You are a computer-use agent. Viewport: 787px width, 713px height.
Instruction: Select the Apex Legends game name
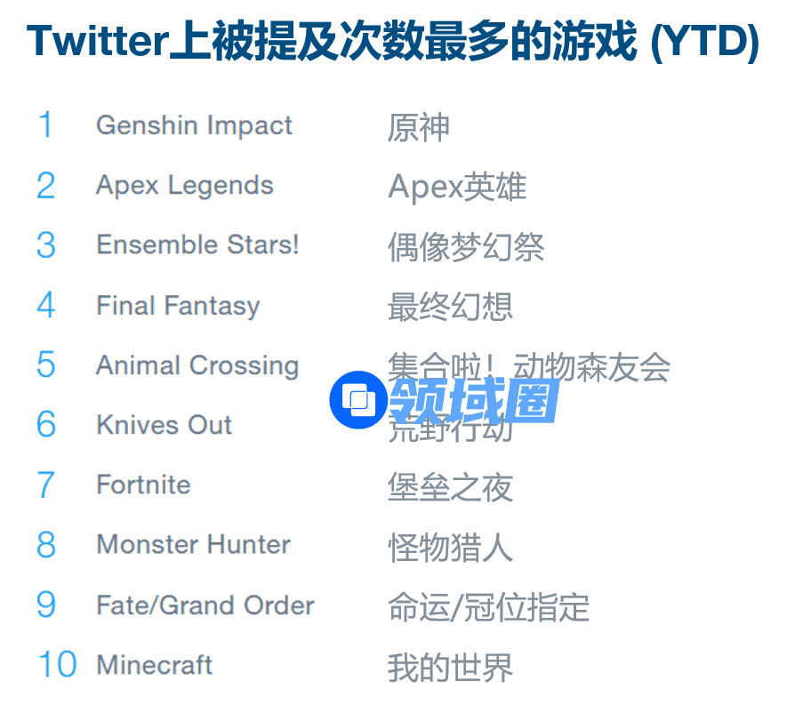coord(185,186)
